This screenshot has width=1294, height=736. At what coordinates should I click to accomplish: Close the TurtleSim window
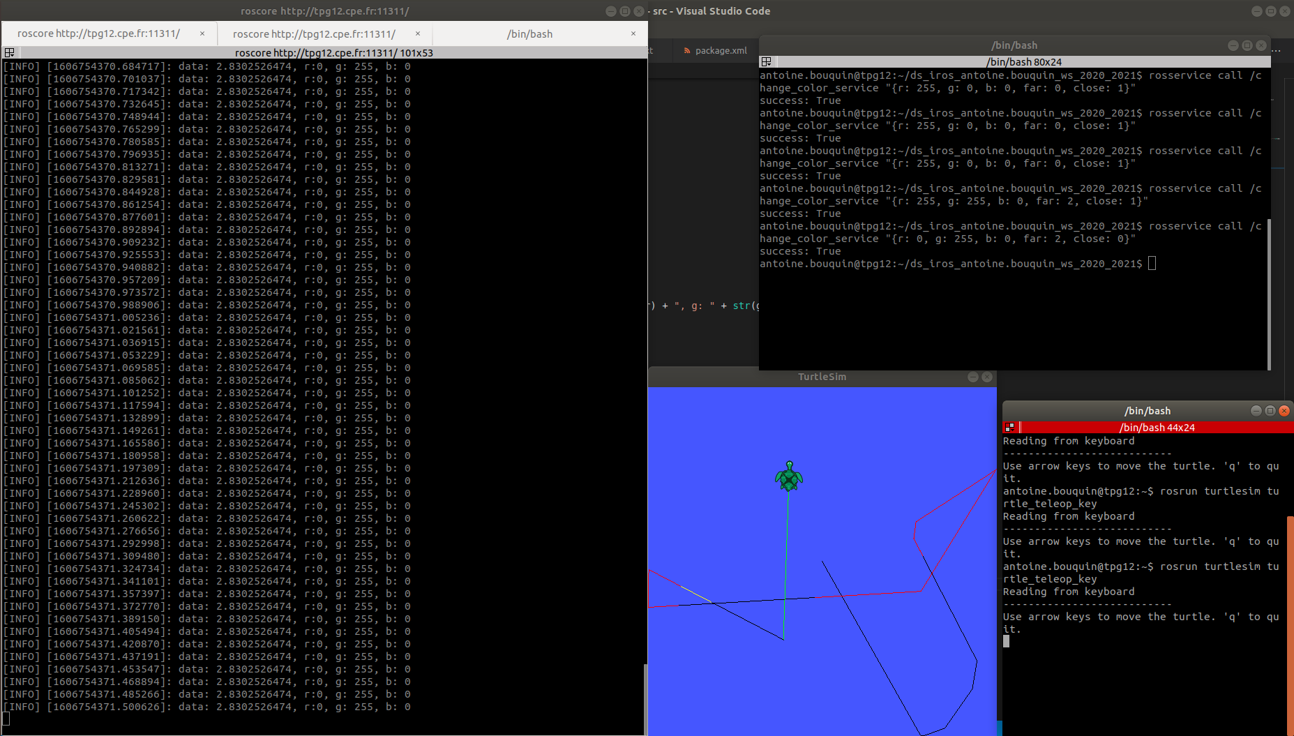coord(987,377)
